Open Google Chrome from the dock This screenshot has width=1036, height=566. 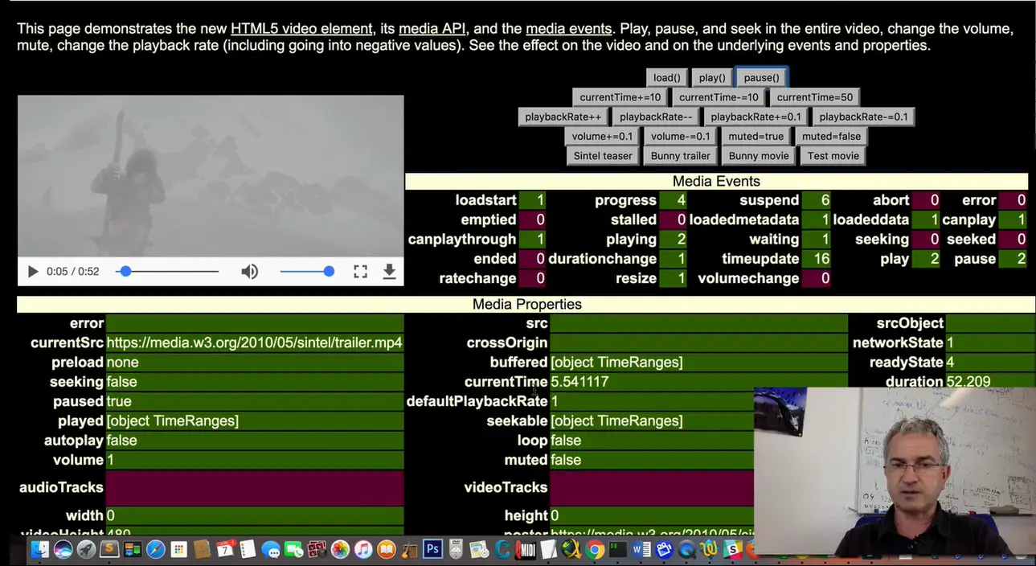coord(594,550)
